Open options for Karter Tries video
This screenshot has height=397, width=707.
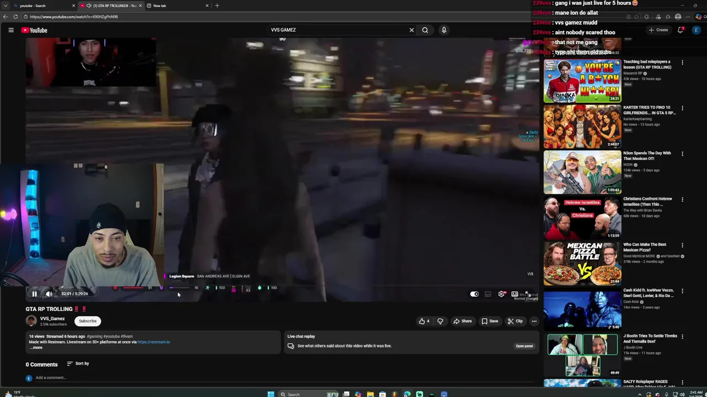coord(682,109)
